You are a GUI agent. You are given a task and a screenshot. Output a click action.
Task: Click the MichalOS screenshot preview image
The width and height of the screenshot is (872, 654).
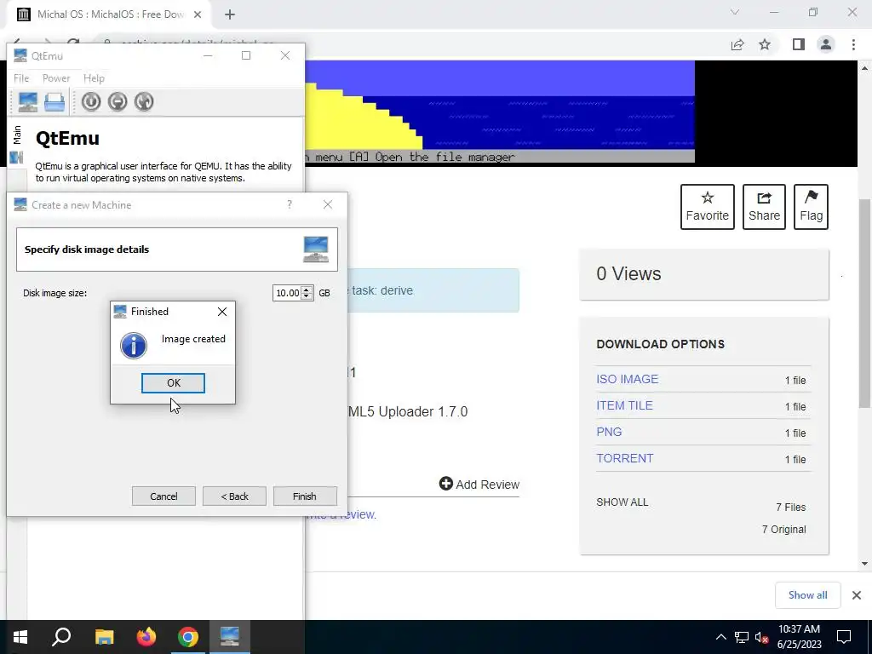coord(499,112)
